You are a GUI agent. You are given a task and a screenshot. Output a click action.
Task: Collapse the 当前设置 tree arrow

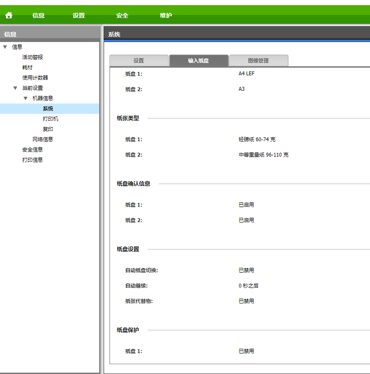coord(15,88)
